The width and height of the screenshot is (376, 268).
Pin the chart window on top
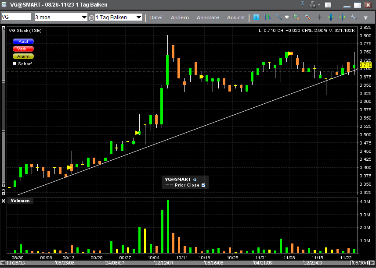coord(303,4)
